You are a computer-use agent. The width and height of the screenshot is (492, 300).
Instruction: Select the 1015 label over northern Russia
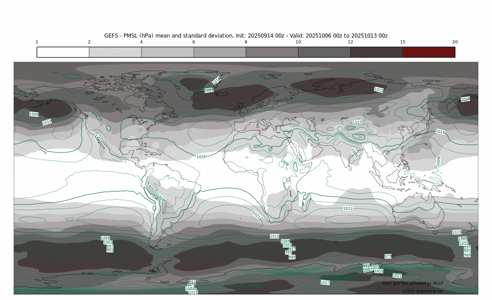[379, 89]
